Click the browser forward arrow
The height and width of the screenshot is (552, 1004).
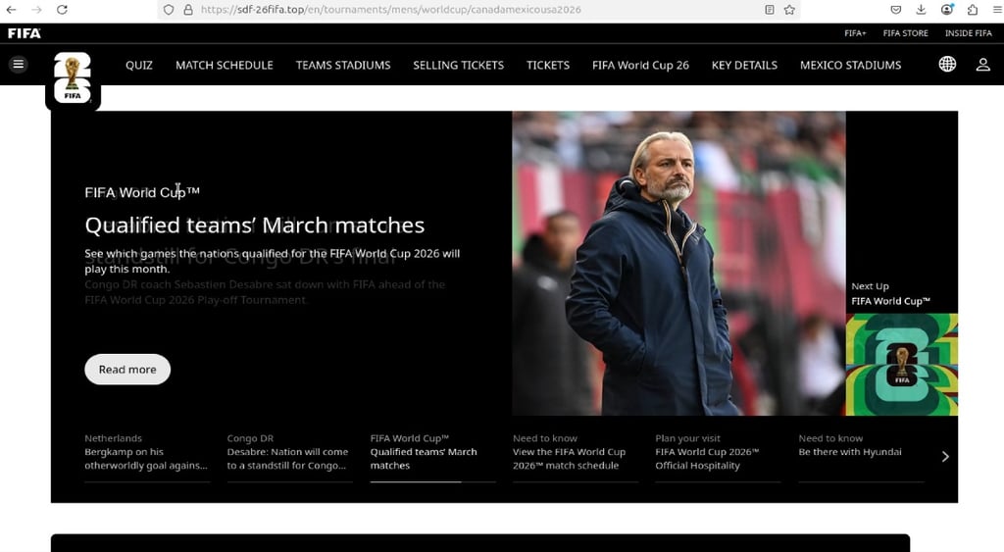tap(36, 10)
